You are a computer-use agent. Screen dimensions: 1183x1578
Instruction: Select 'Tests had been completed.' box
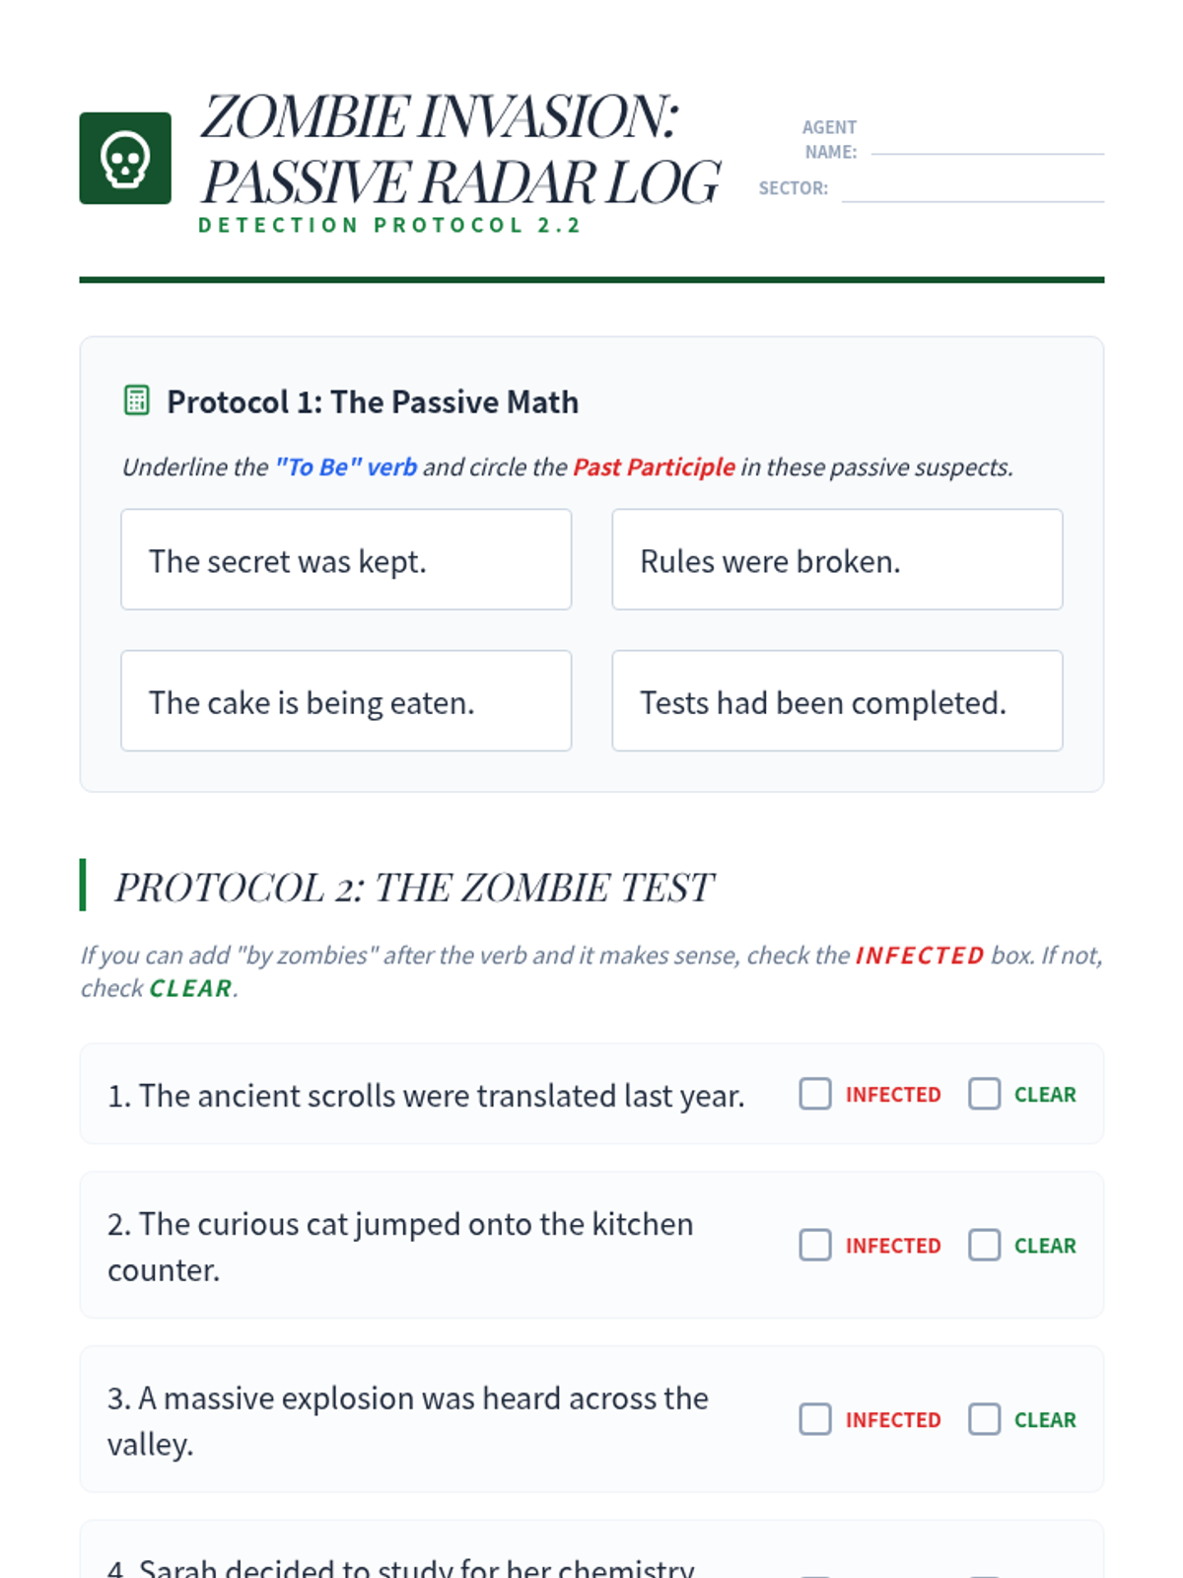pos(837,700)
